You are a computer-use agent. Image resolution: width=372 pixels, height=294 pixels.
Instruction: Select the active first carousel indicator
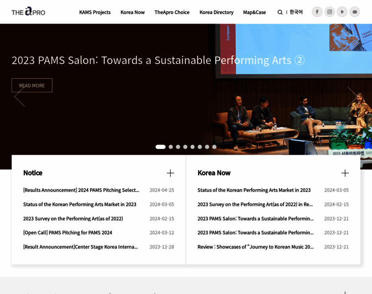coord(161,147)
